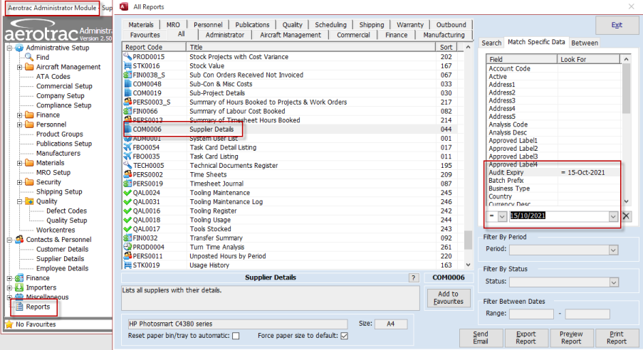Switch to the Between filter tab
Image resolution: width=643 pixels, height=350 pixels.
point(584,43)
